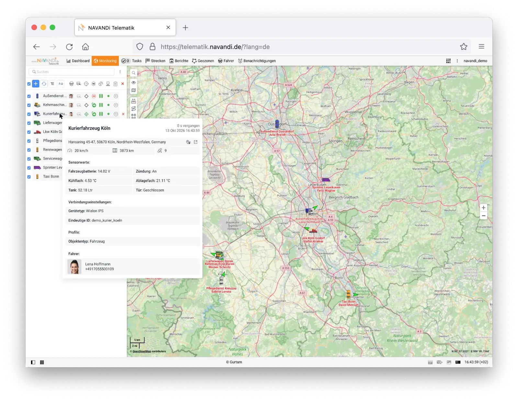Zoom in the map with plus button
Screen dimensions: 518x401
tap(483, 208)
